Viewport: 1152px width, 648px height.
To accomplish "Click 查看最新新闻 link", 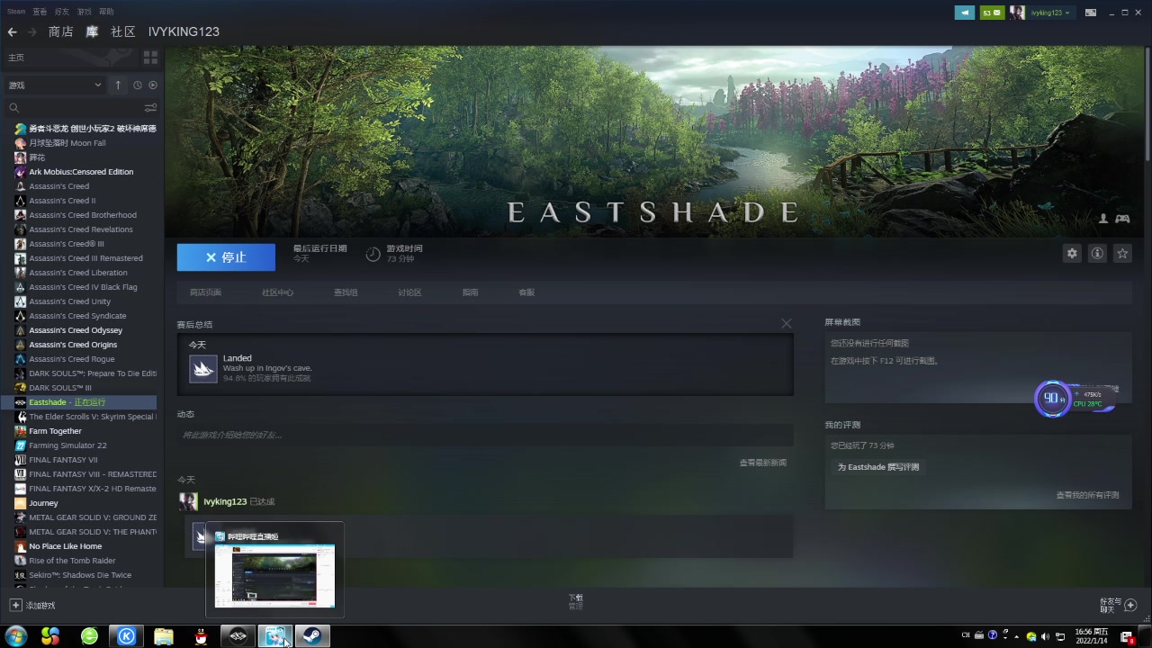I will click(762, 463).
